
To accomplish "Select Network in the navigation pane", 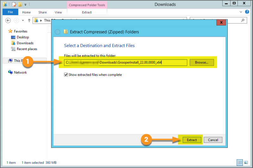I will (20, 72).
